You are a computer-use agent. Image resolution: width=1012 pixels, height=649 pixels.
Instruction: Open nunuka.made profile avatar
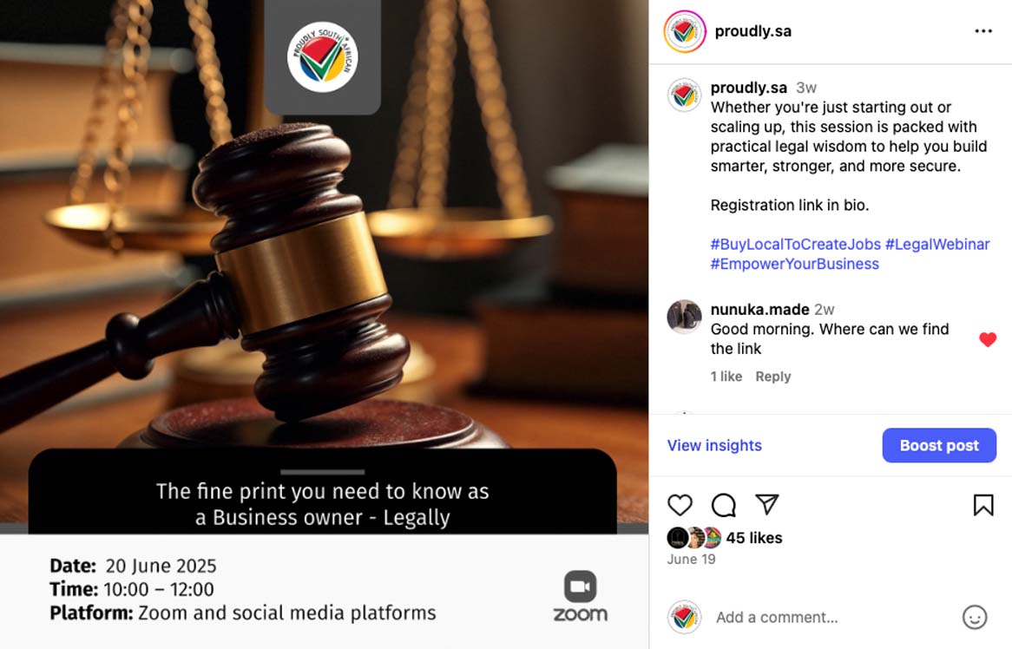[684, 317]
